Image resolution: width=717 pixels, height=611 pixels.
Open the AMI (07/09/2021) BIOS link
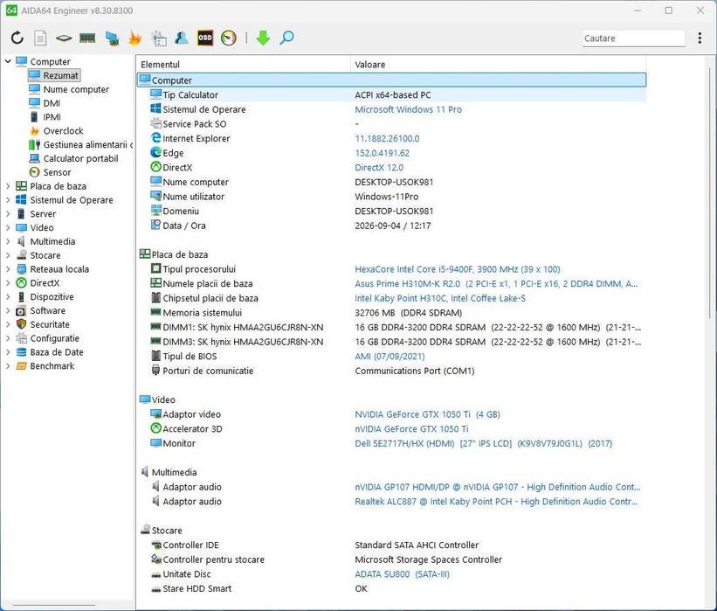pyautogui.click(x=390, y=356)
